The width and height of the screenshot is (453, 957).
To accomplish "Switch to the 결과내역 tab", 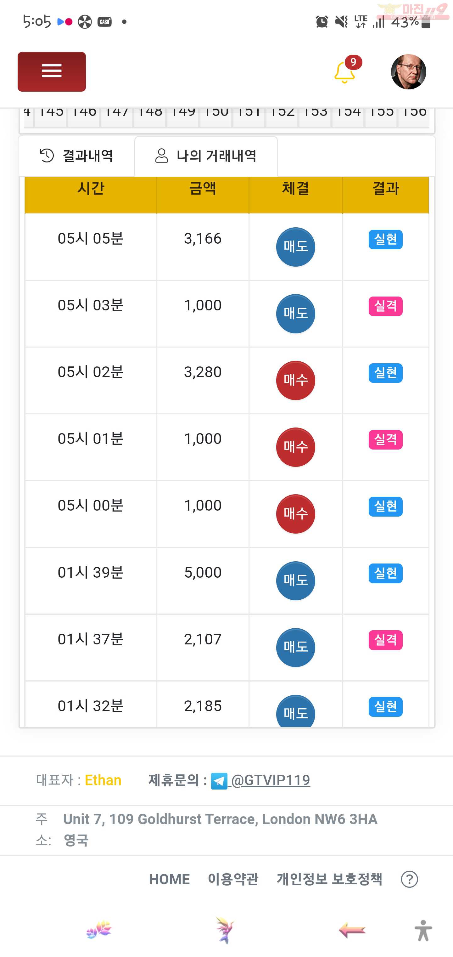I will pyautogui.click(x=76, y=156).
